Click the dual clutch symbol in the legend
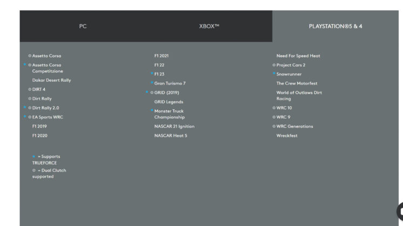This screenshot has height=226, width=403. (x=33, y=170)
